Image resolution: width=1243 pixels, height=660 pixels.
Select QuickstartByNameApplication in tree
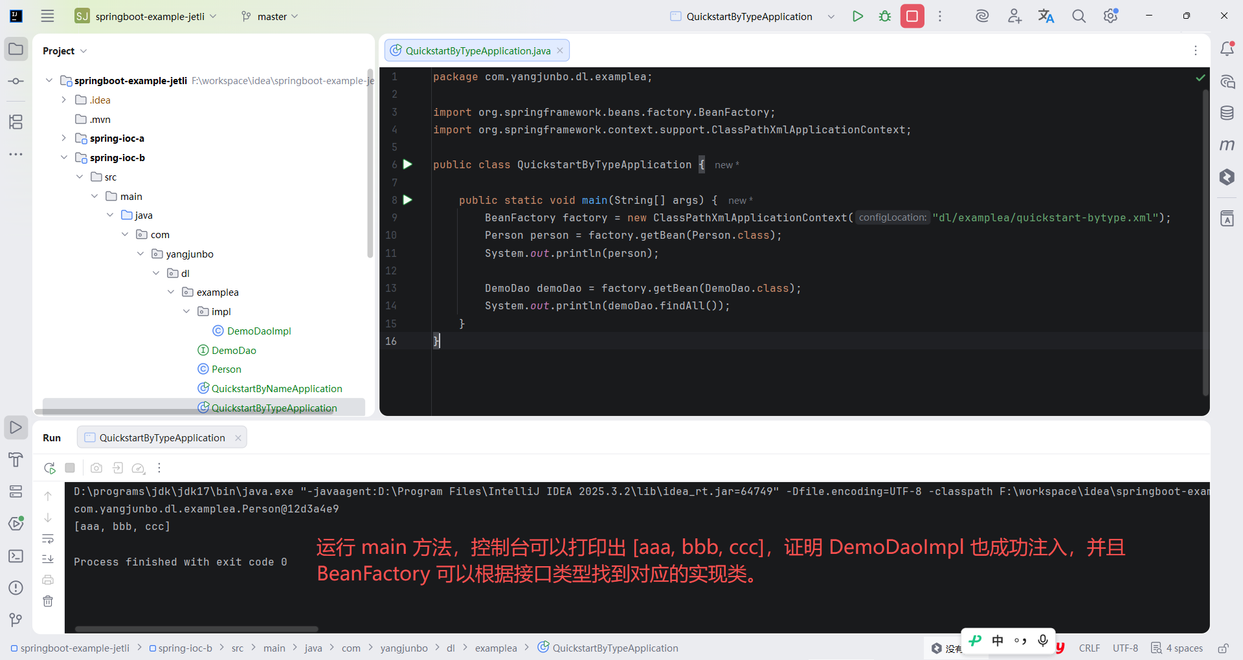pyautogui.click(x=277, y=388)
